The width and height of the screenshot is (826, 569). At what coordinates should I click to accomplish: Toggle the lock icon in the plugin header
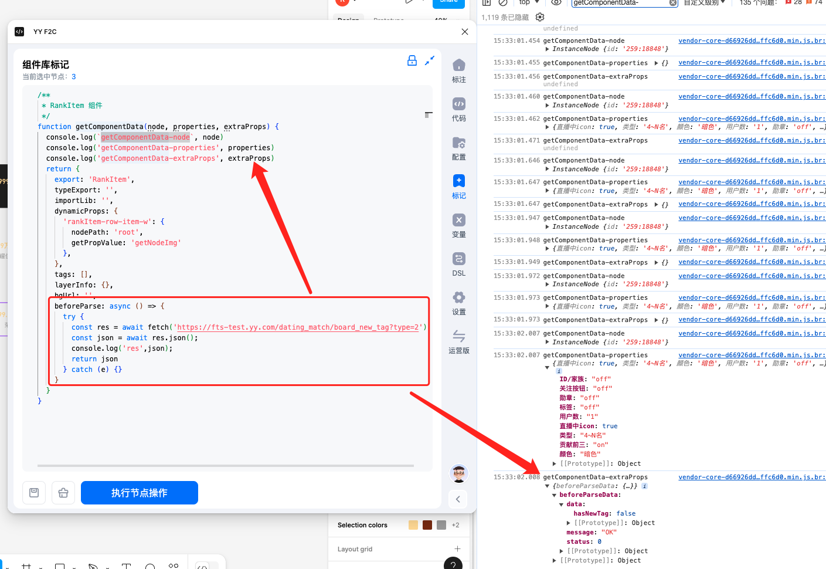(x=412, y=60)
